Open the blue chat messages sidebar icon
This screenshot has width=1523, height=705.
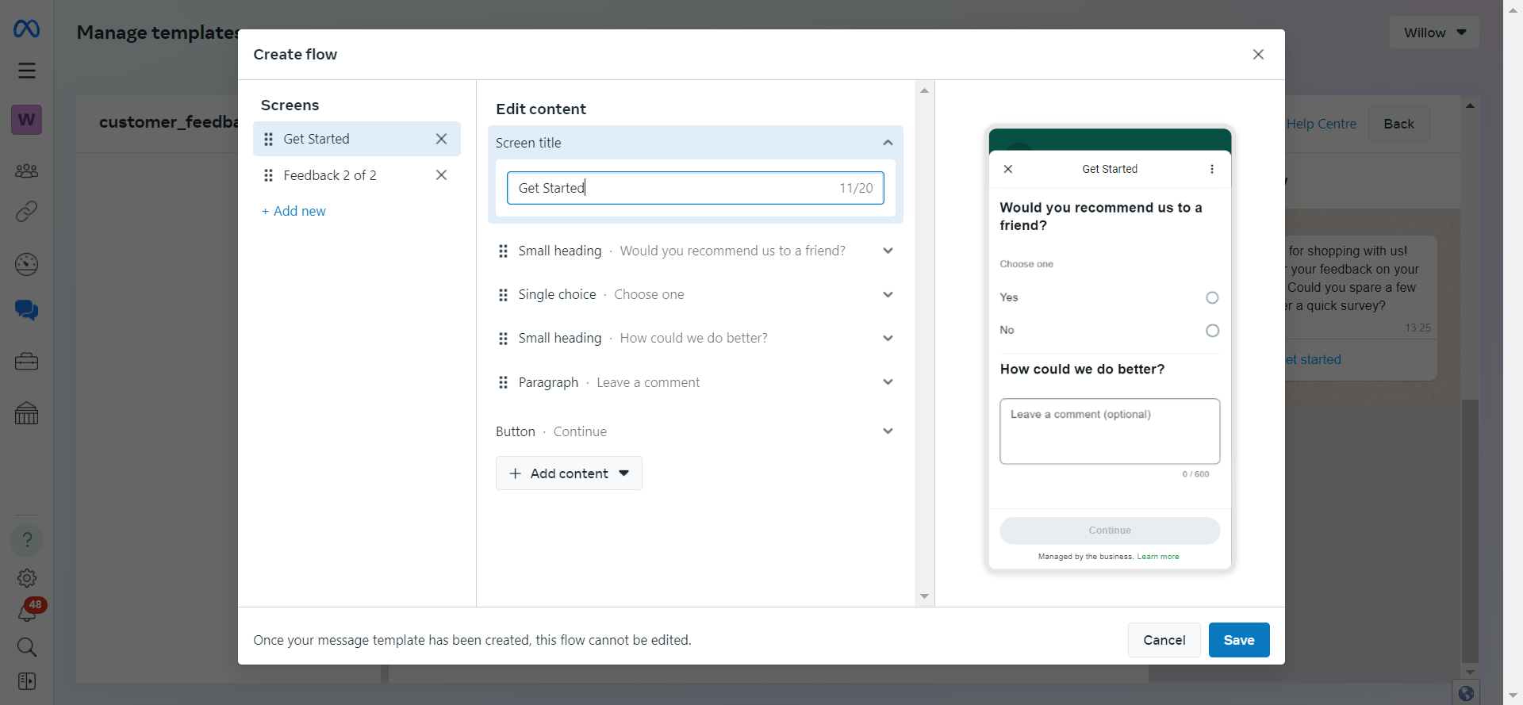pyautogui.click(x=26, y=309)
